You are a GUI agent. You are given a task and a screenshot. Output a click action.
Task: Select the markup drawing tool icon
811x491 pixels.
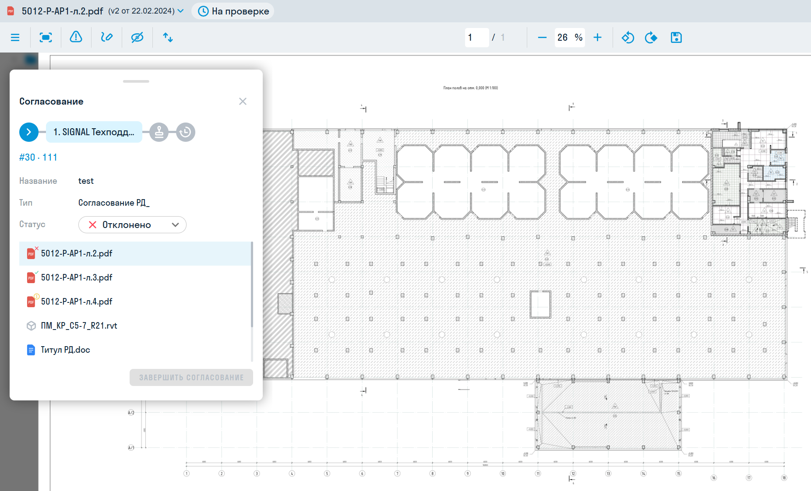tap(106, 38)
